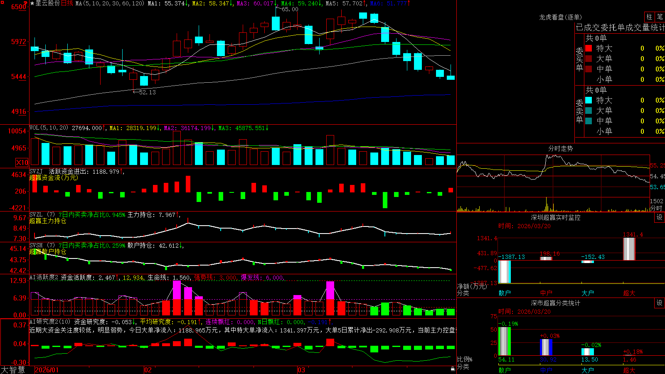665x374 pixels.
Task: Click the 65.00 high price annotation
Action: [x=290, y=9]
